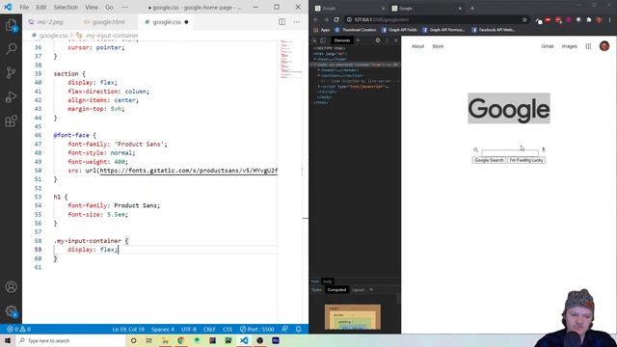Open Chrome three-dot menu

click(x=610, y=19)
